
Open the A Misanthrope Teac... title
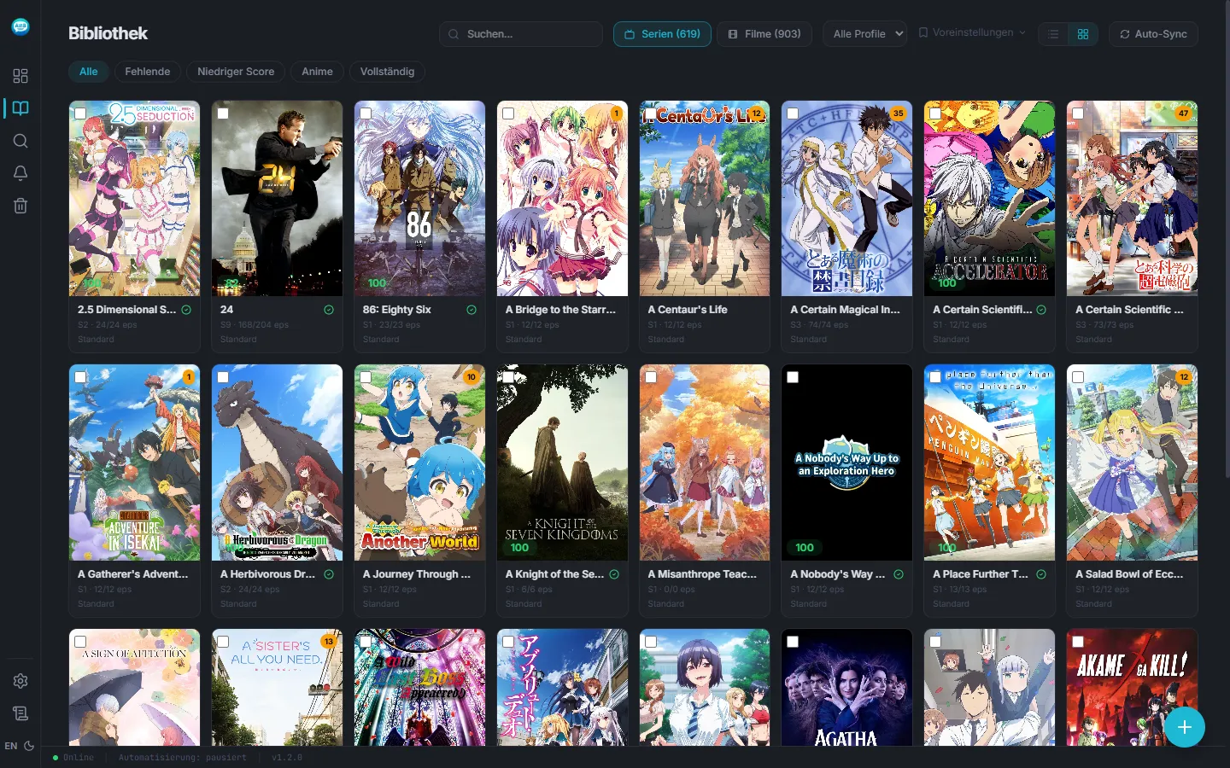[702, 574]
